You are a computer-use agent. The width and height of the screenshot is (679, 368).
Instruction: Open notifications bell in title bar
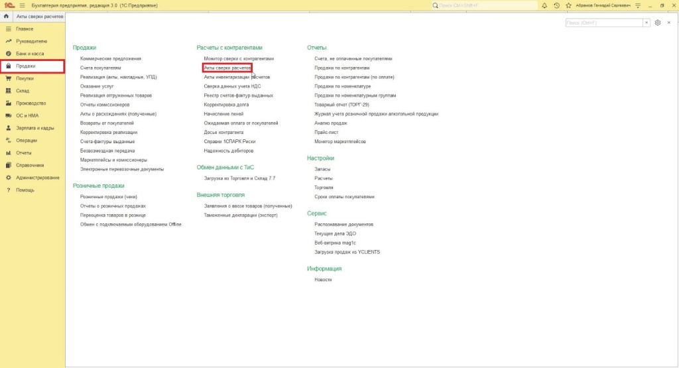[544, 5]
